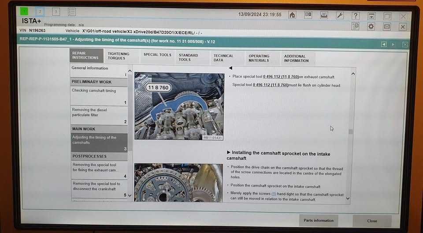
Task: Select step Removing the special tool for fixing the exhaust cam
Action: click(99, 170)
